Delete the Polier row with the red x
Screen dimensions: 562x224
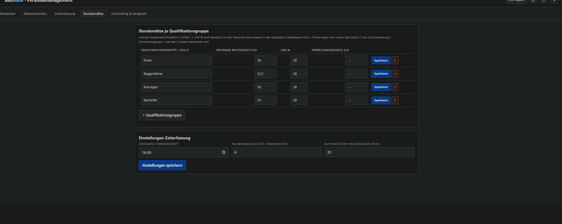coord(395,60)
